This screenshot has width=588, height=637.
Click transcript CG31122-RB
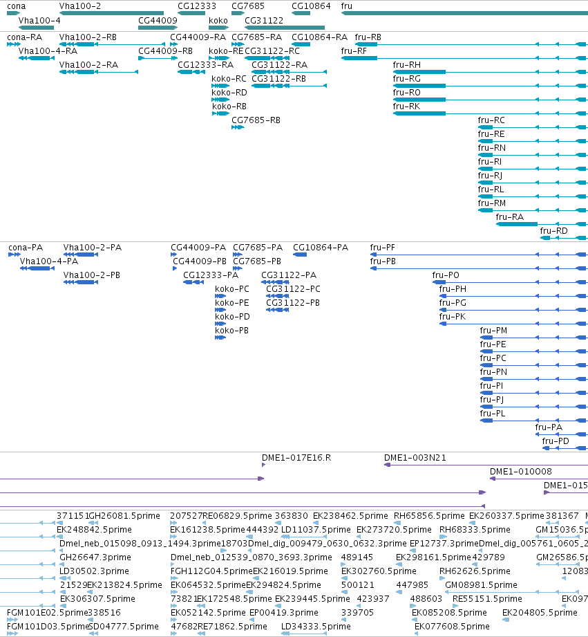[278, 79]
